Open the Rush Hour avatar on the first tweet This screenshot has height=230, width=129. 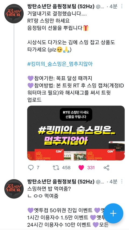point(14,14)
